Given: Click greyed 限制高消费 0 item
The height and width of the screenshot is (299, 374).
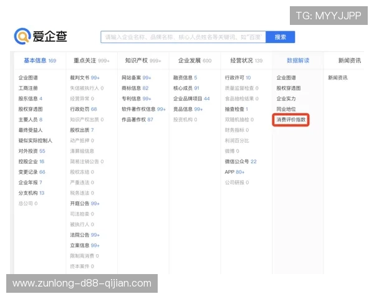Looking at the screenshot, I should [x=84, y=256].
